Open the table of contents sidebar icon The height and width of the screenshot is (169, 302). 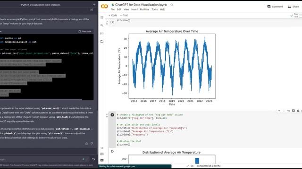click(x=102, y=17)
